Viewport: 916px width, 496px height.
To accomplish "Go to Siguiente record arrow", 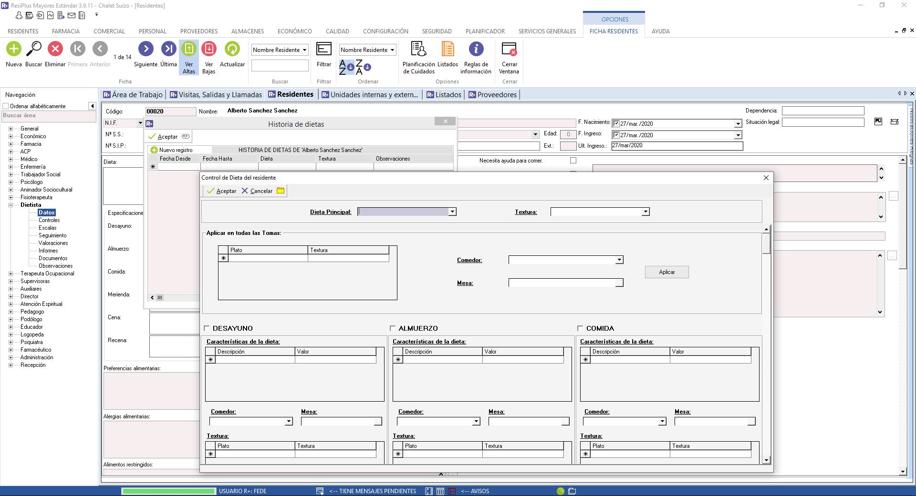I will pyautogui.click(x=146, y=49).
